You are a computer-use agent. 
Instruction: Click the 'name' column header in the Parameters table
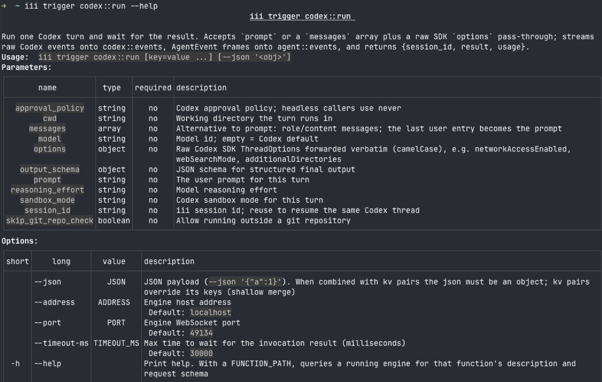coord(47,88)
